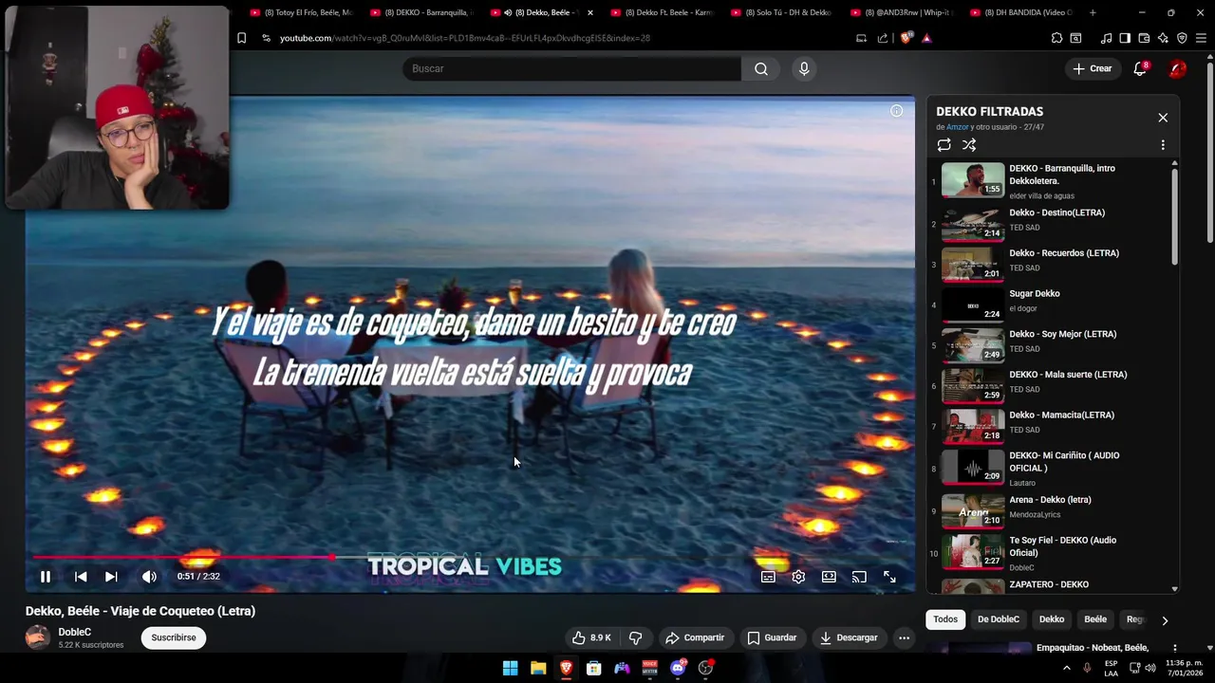Cast video to a device
The height and width of the screenshot is (683, 1215).
859,577
